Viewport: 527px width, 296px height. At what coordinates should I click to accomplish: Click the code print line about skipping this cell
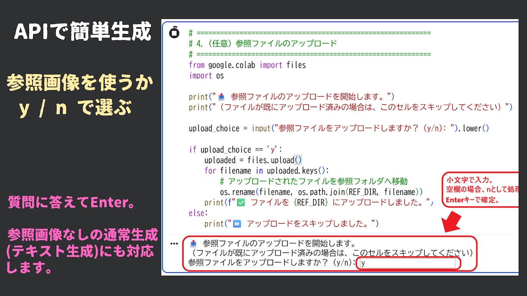point(350,107)
